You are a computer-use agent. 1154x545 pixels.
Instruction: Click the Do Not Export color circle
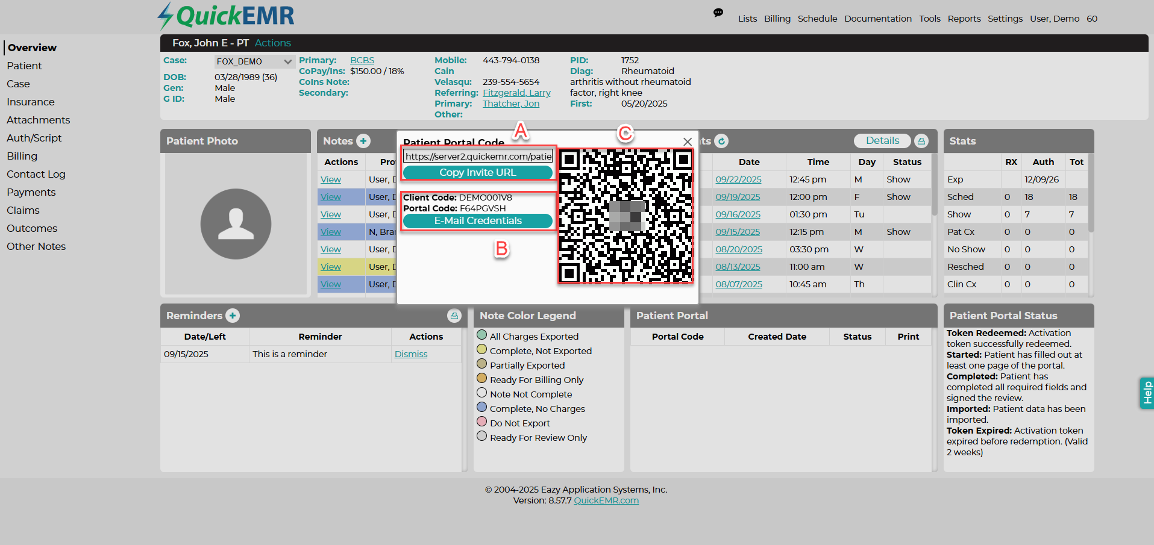tap(481, 422)
